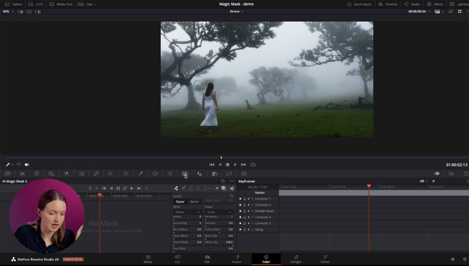The width and height of the screenshot is (469, 266).
Task: Select the Magic Mask subtract stroke tool
Action: click(183, 188)
